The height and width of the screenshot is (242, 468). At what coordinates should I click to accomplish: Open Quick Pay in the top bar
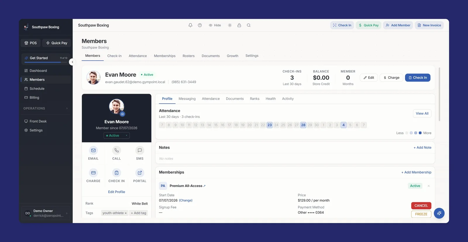click(x=369, y=25)
